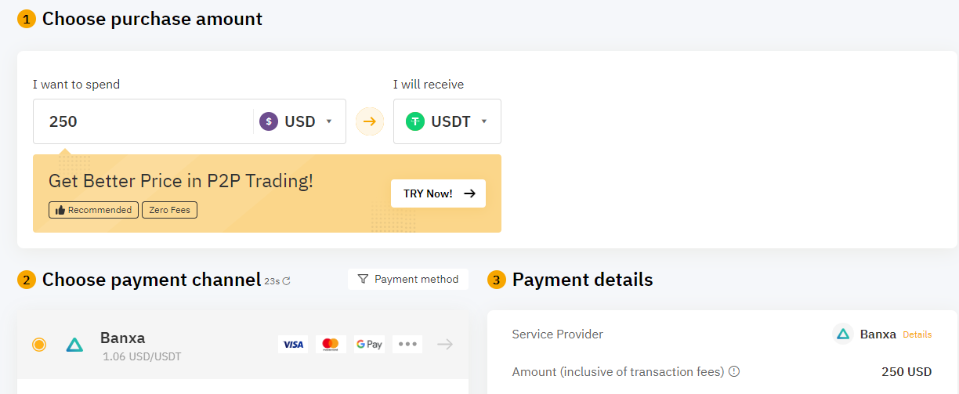959x394 pixels.
Task: Open Banxa Details link
Action: click(917, 334)
